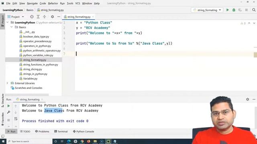257x144 pixels.
Task: Open the Python Console tool window
Action: [84, 132]
